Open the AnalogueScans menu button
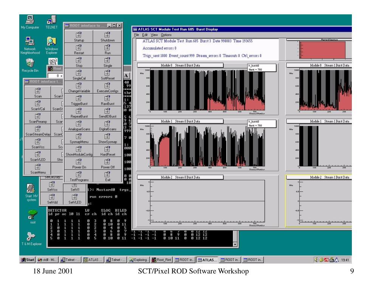This screenshot has width=387, height=290. (79, 125)
